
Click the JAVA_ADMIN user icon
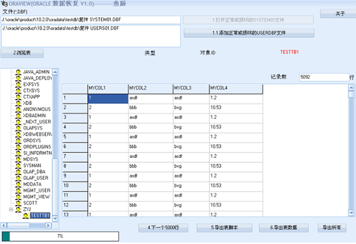coord(18,72)
